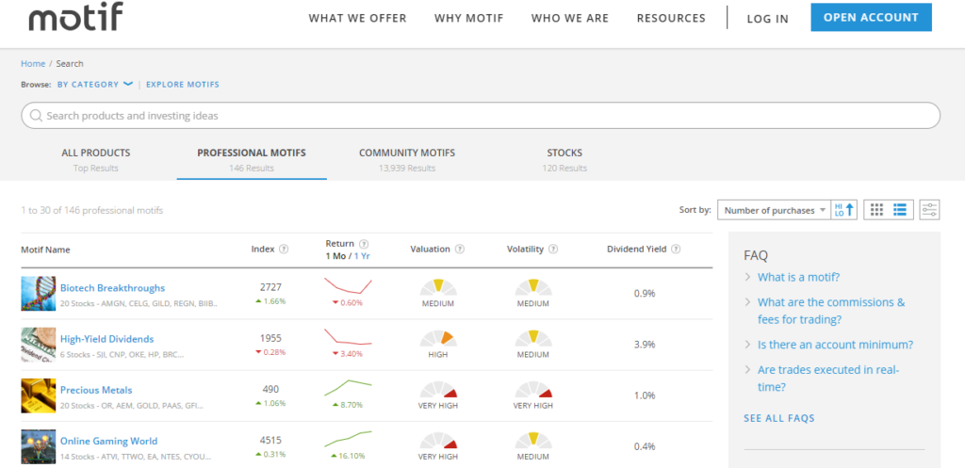Viewport: 965px width, 468px height.
Task: Click High-Yield Dividends index value 1955
Action: 270,338
